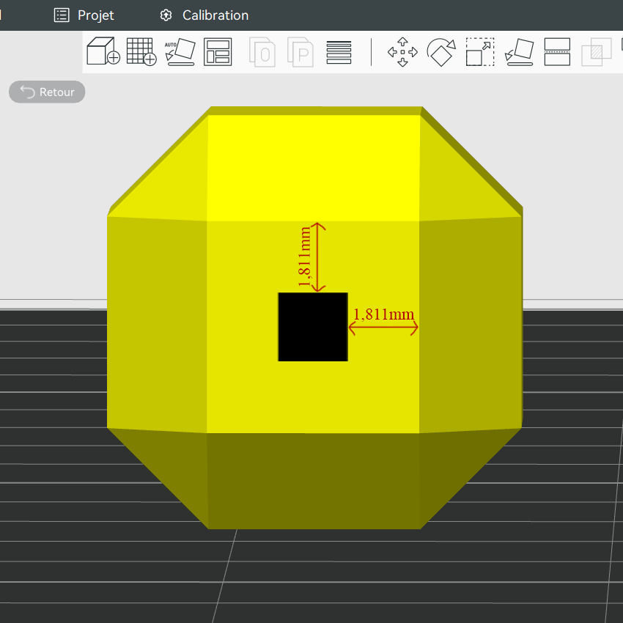Click the Auto orient icon

pos(180,51)
